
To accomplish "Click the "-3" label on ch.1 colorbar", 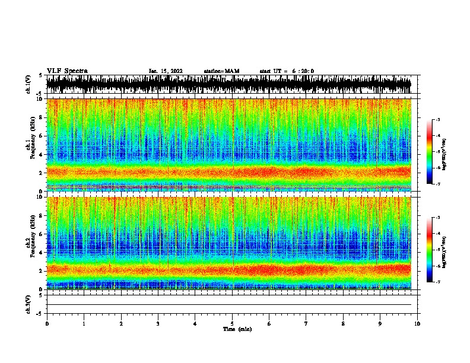I will pyautogui.click(x=438, y=119).
